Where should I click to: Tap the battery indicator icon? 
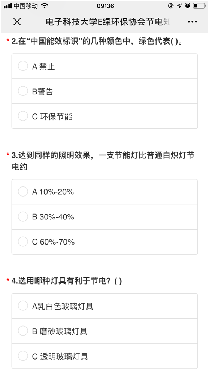pos(199,6)
